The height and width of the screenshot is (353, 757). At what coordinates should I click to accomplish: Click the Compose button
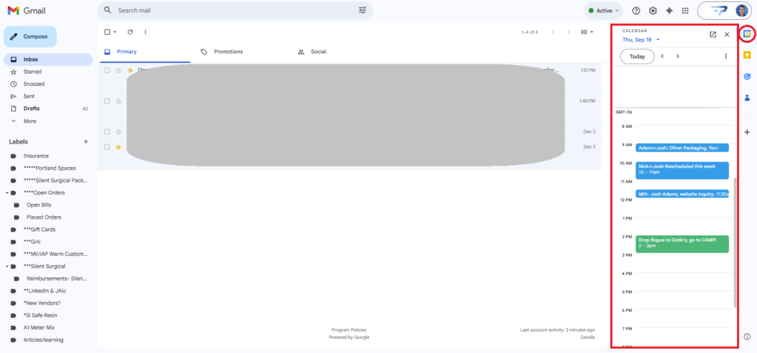coord(30,37)
